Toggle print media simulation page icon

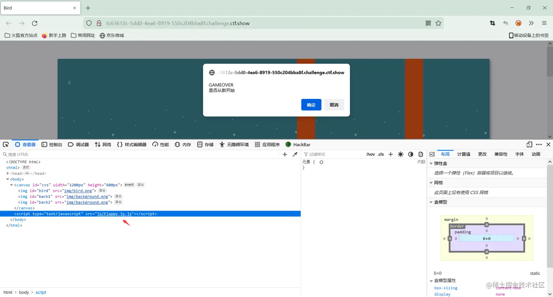tap(421, 155)
